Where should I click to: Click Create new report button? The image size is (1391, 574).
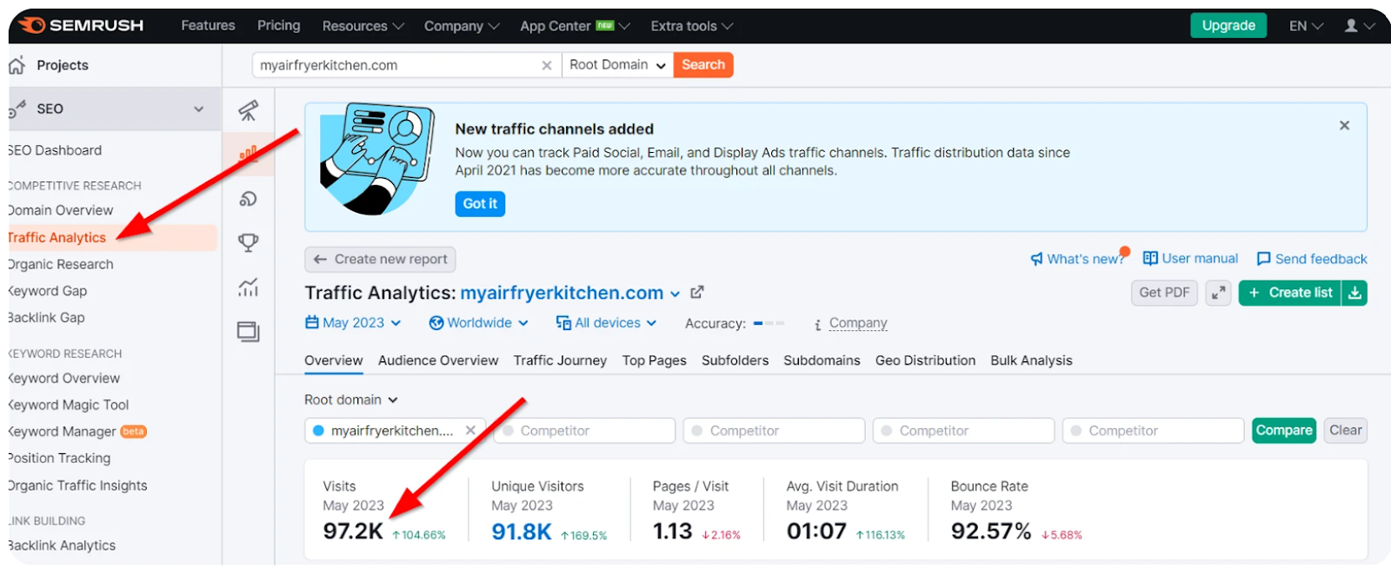380,259
